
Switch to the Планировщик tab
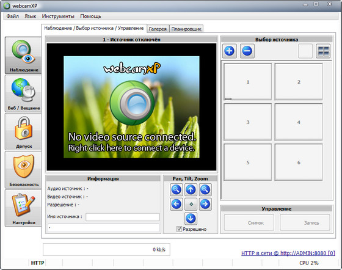point(186,29)
